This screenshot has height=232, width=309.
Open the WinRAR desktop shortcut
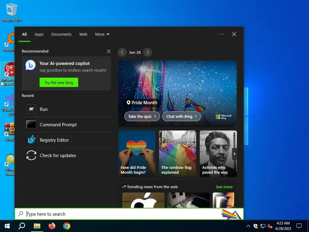[9, 132]
